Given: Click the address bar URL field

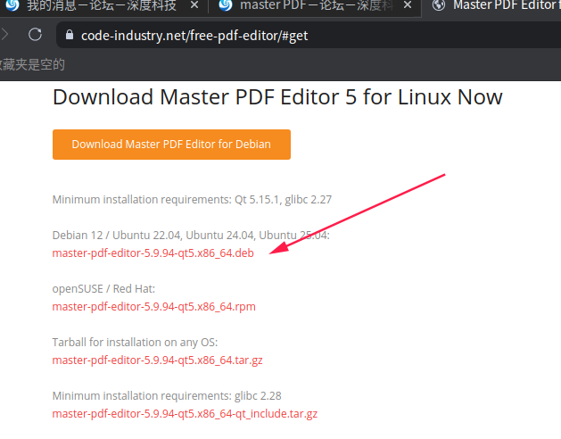Looking at the screenshot, I should point(309,35).
